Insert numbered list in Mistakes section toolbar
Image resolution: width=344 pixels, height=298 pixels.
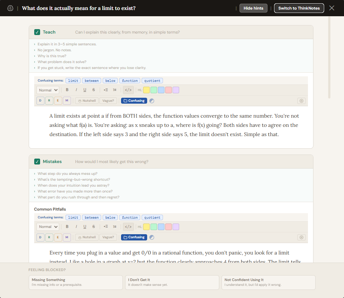click(114, 227)
